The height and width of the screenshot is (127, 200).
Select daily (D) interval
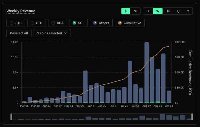coord(148,11)
